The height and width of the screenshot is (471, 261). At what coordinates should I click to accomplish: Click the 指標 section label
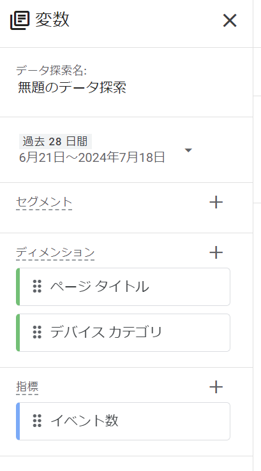27,387
